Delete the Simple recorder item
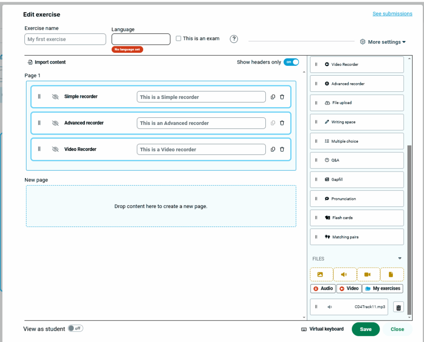424x342 pixels. point(282,97)
